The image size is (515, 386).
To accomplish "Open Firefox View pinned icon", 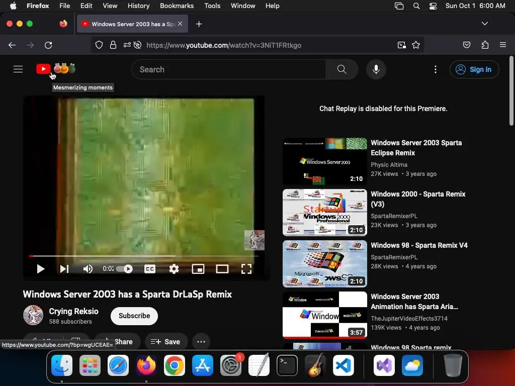I will [63, 24].
